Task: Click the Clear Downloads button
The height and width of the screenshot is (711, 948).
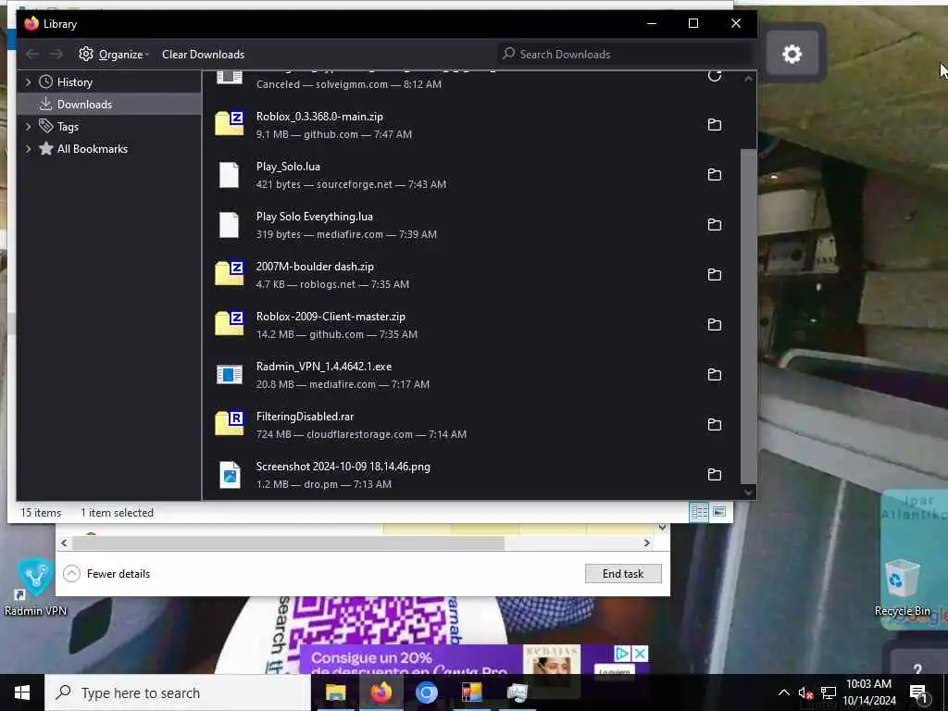Action: (x=203, y=55)
